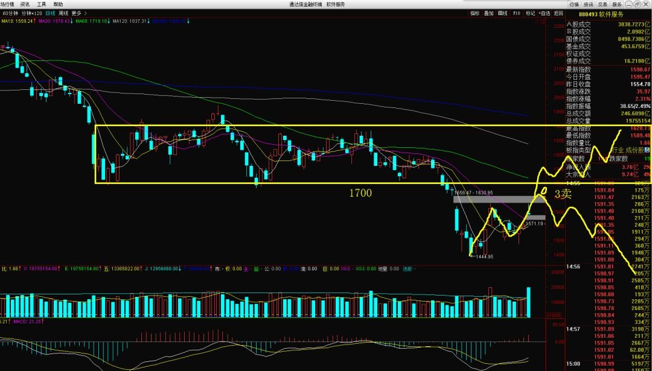Click the A股成交 row

coord(609,25)
